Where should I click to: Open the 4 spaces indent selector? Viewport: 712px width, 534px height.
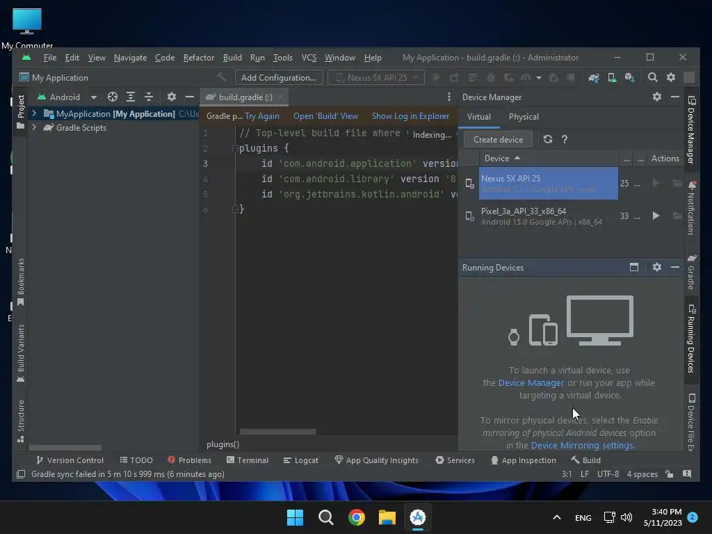tap(642, 474)
